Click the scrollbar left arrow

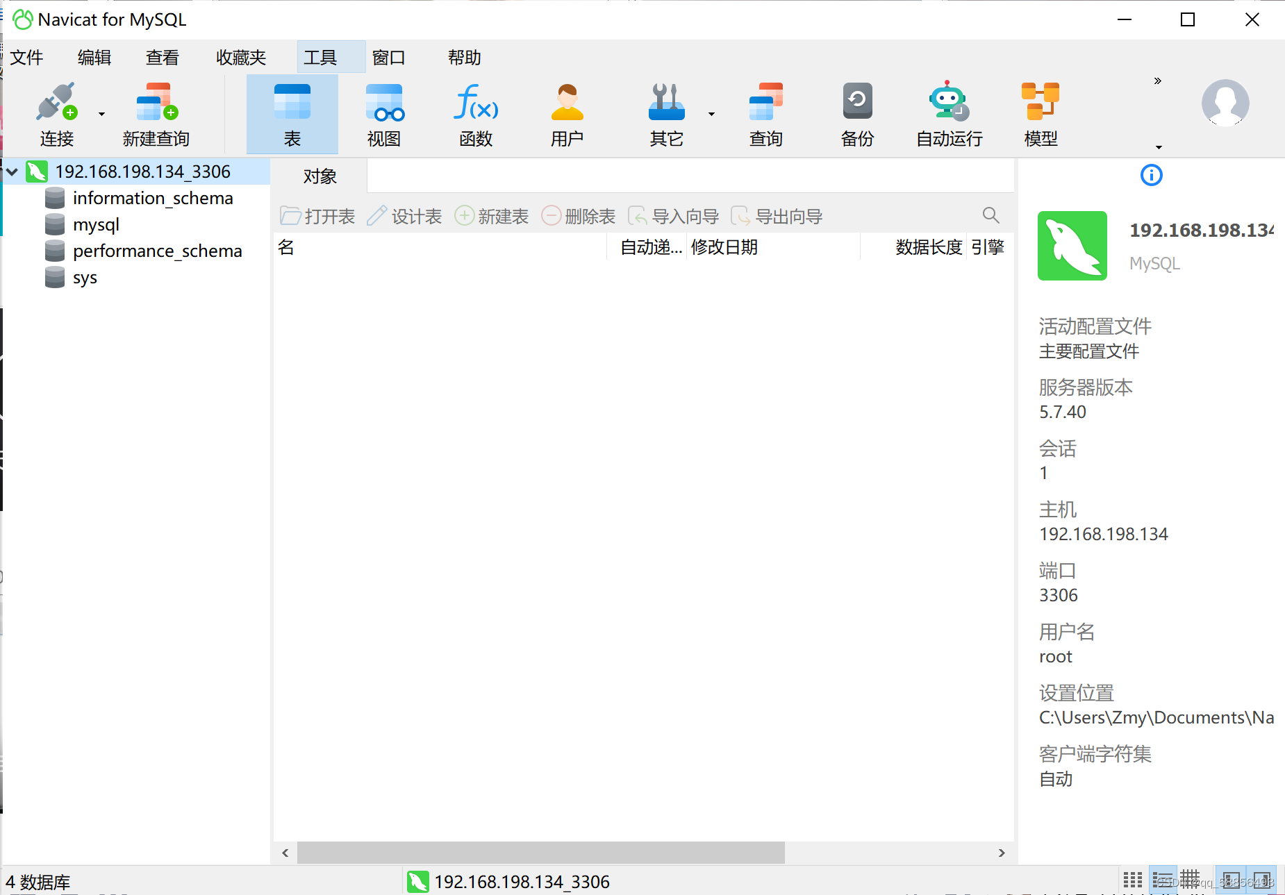[285, 853]
